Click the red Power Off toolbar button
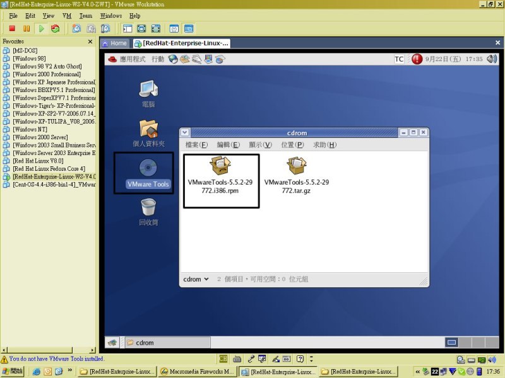The image size is (505, 378). coord(12,28)
